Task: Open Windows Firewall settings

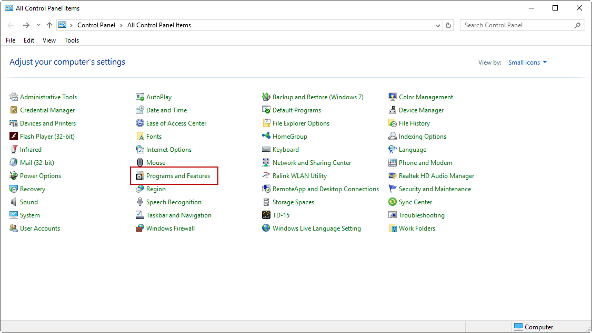Action: (x=170, y=228)
